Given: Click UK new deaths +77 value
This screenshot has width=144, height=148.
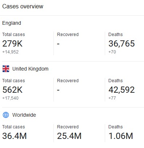Looking at the screenshot, I should (112, 98).
